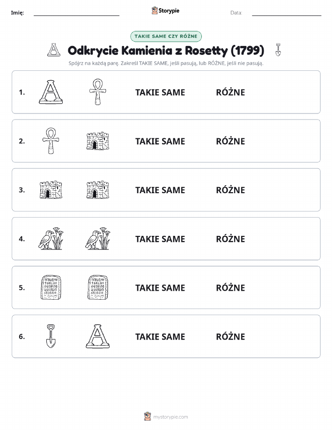Select TAKIE SAME for pair 3

[x=160, y=190]
